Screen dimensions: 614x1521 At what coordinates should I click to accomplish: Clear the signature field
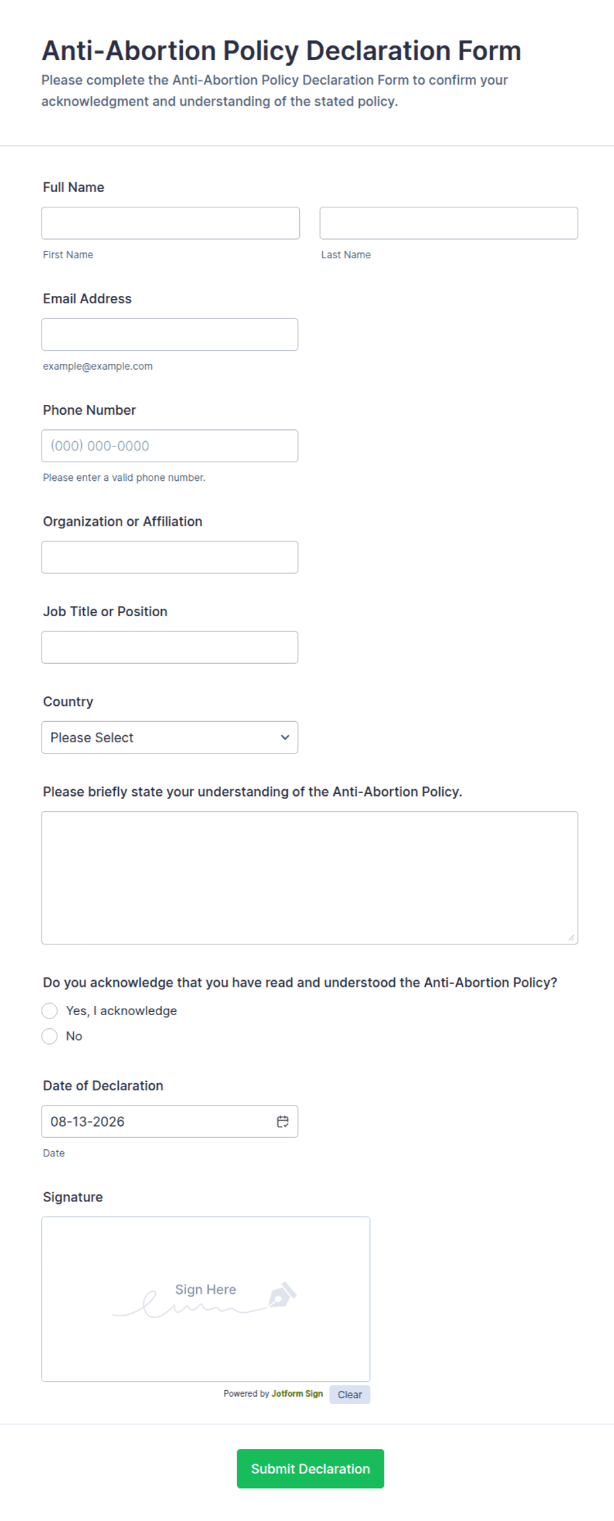point(350,1394)
